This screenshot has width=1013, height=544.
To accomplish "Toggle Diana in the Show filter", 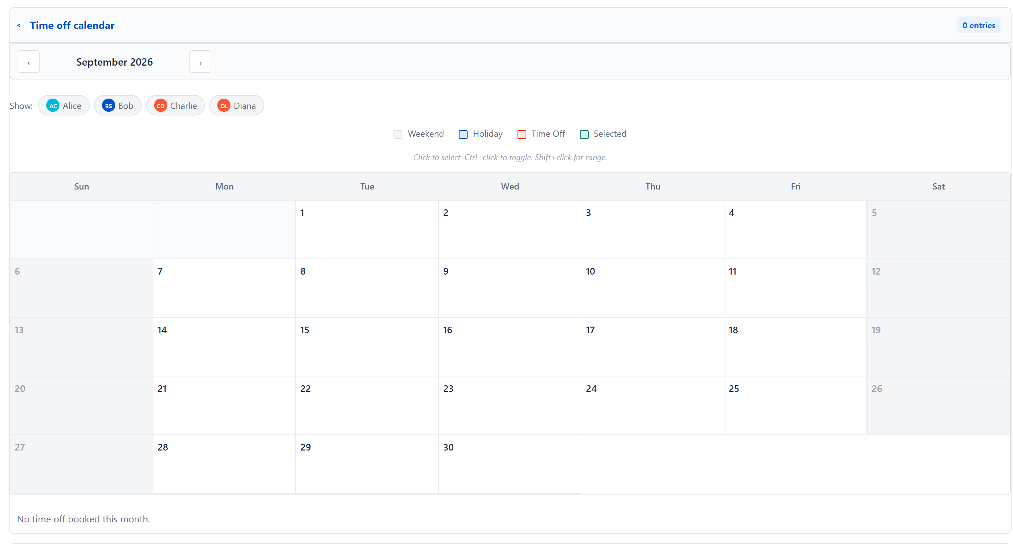I will click(236, 106).
